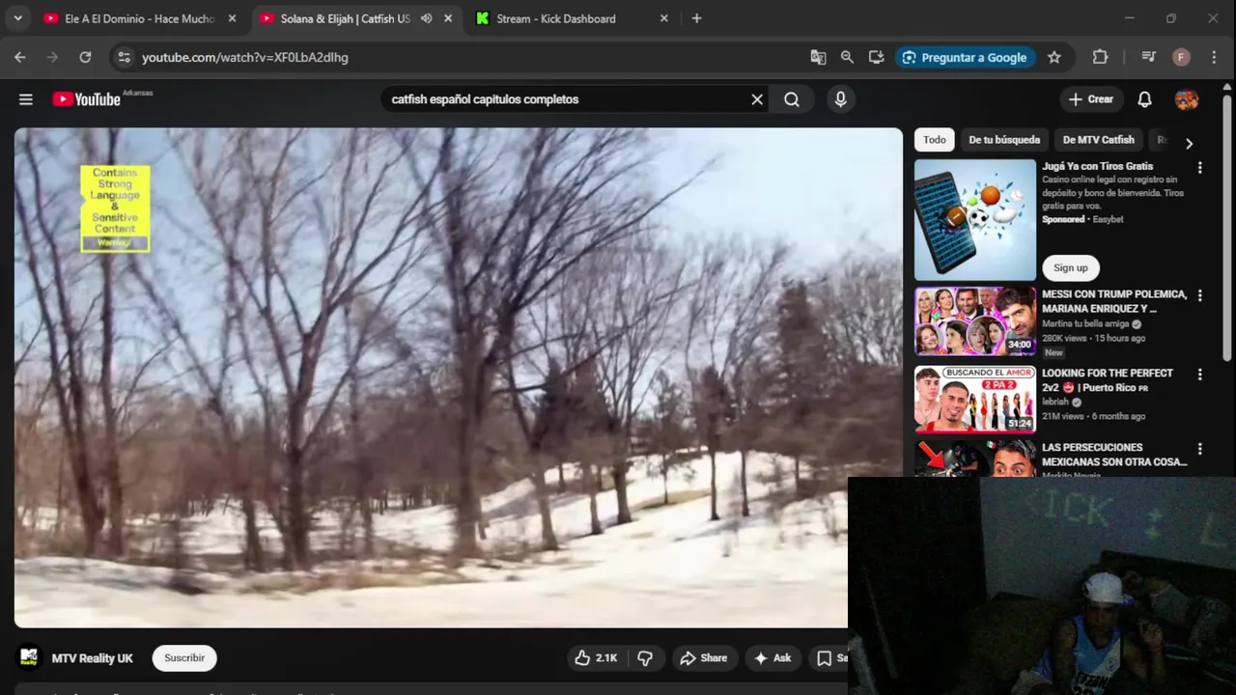Open the Jugá Ya con Tiros Gratis ad image
The width and height of the screenshot is (1236, 695).
[x=975, y=220]
